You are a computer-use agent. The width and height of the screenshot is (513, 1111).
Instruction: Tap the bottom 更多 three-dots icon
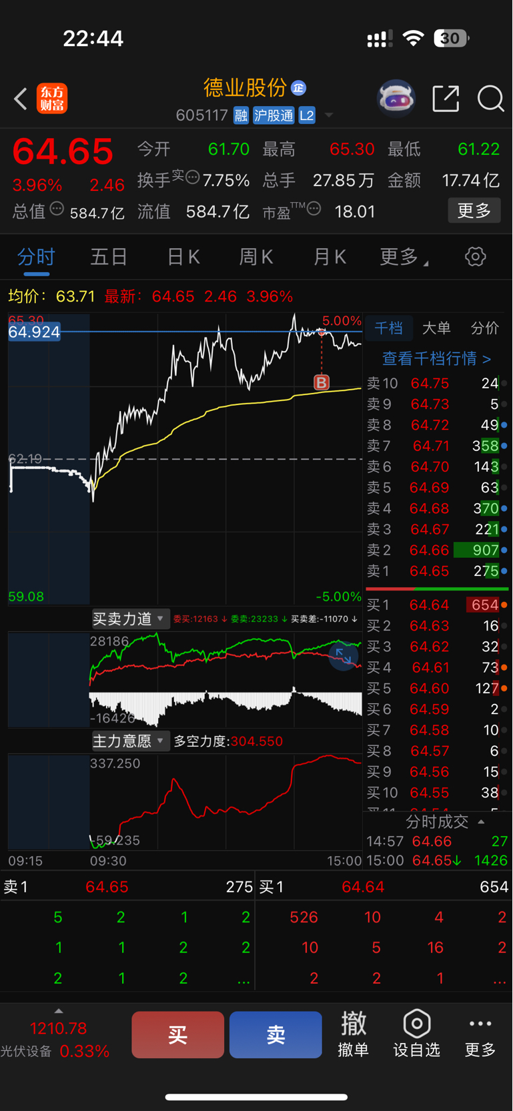pyautogui.click(x=480, y=1034)
